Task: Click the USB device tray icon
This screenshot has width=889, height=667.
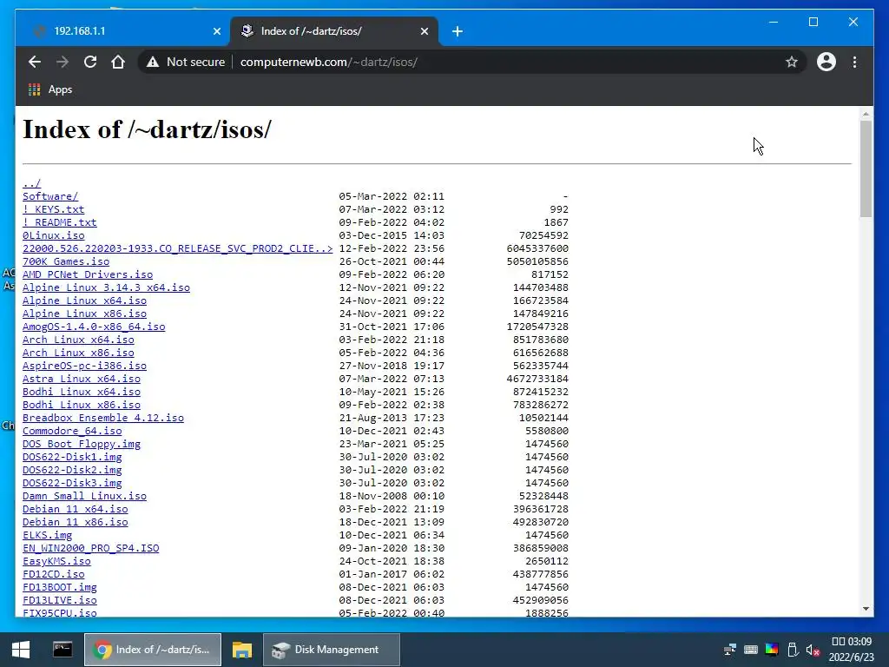Action: (x=793, y=650)
